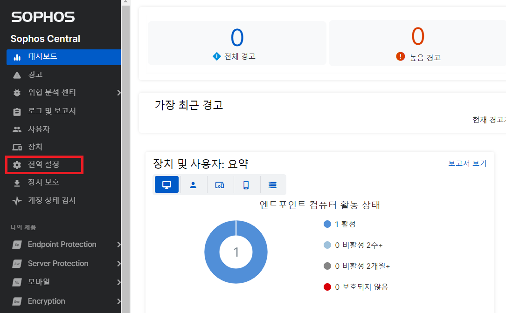The width and height of the screenshot is (506, 313).
Task: Click the Ep icon beside Endpoint Protection
Action: point(17,245)
